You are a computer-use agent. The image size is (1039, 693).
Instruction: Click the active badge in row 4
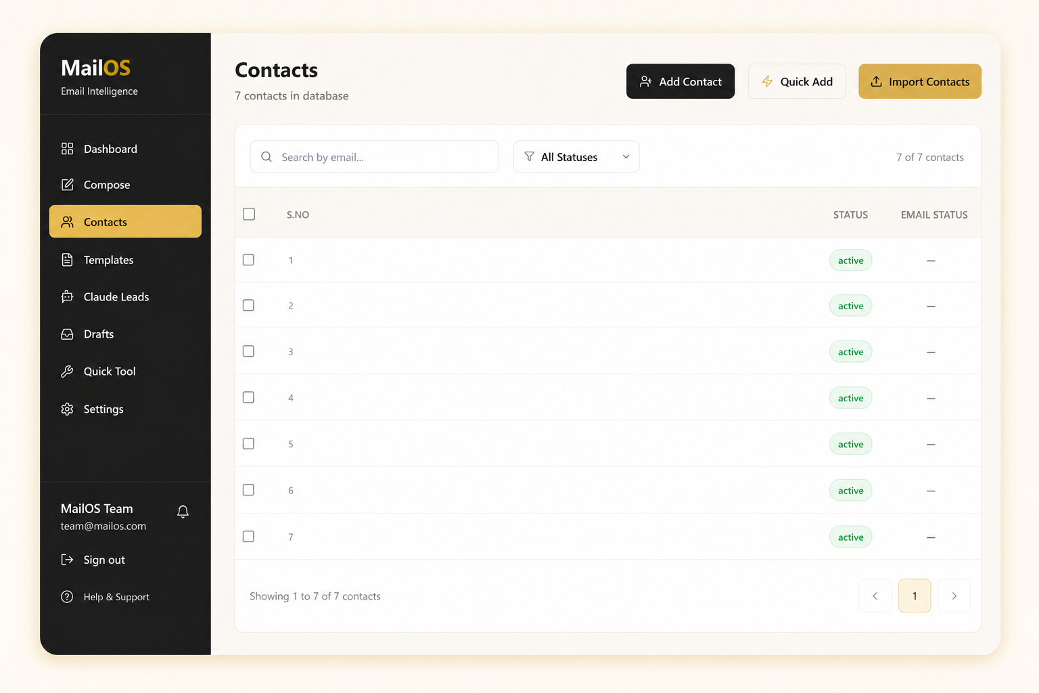850,398
